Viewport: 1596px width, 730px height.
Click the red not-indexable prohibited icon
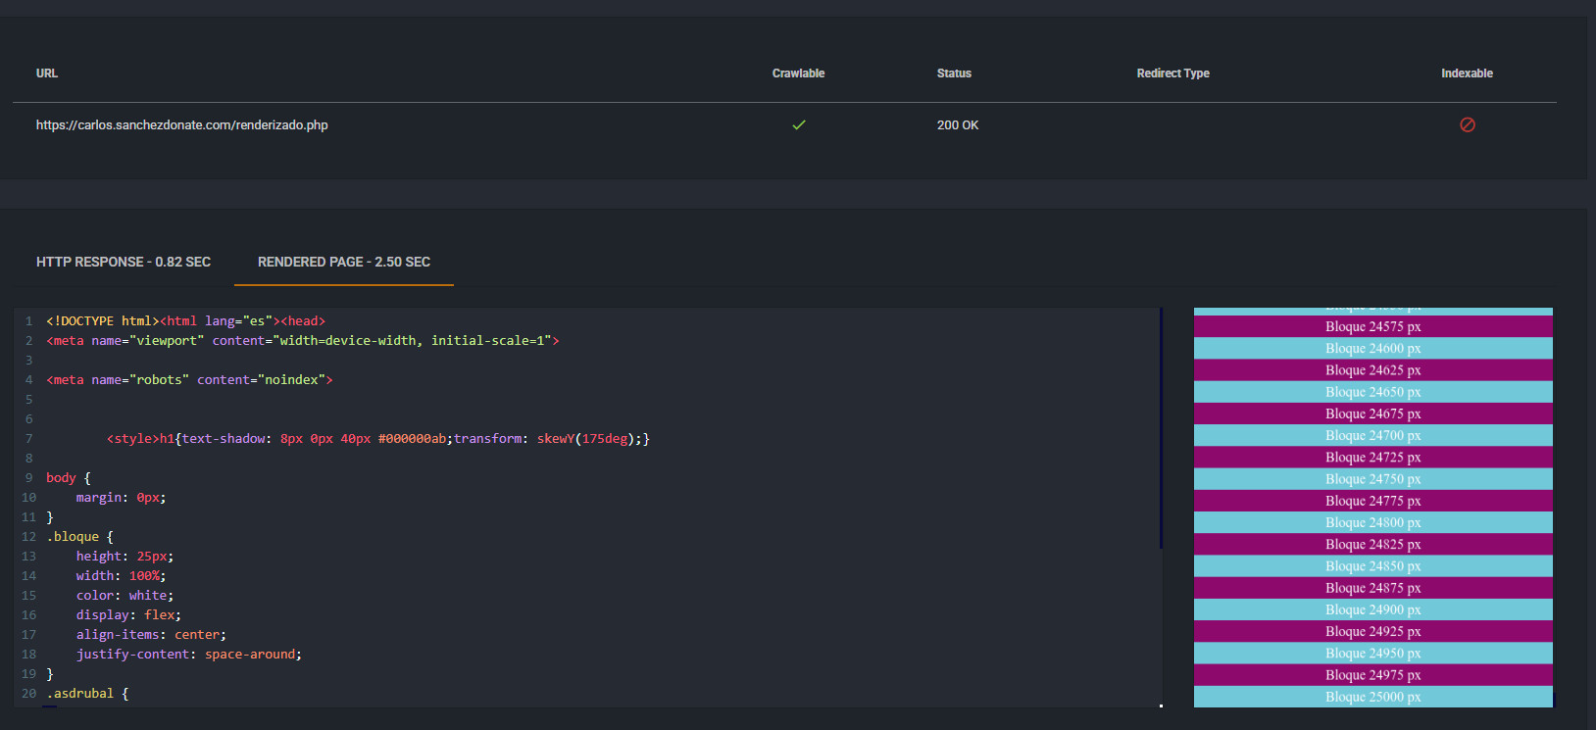[1467, 125]
